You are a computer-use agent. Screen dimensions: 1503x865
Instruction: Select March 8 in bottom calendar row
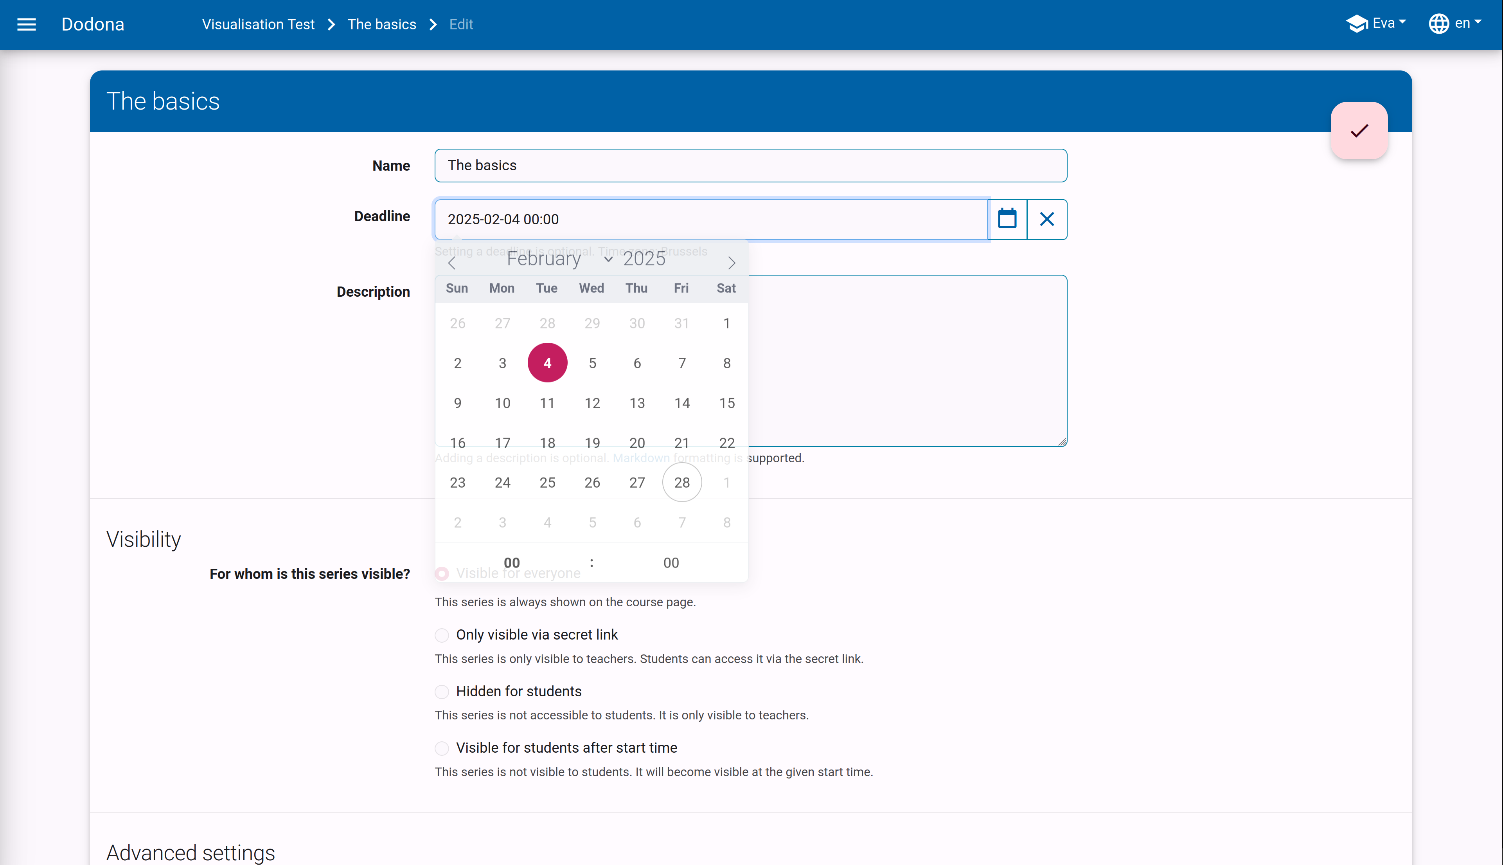point(726,522)
